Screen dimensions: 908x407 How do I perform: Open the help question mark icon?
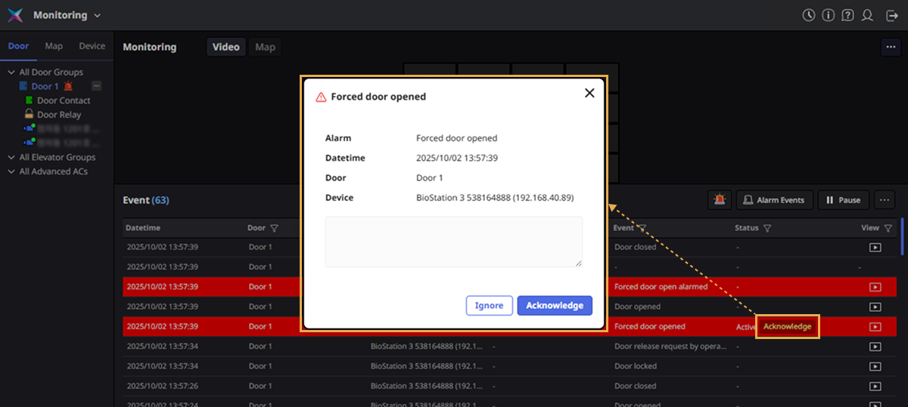[848, 15]
